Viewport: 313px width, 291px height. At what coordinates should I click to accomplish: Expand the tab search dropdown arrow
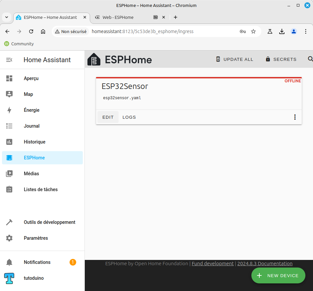[x=7, y=17]
